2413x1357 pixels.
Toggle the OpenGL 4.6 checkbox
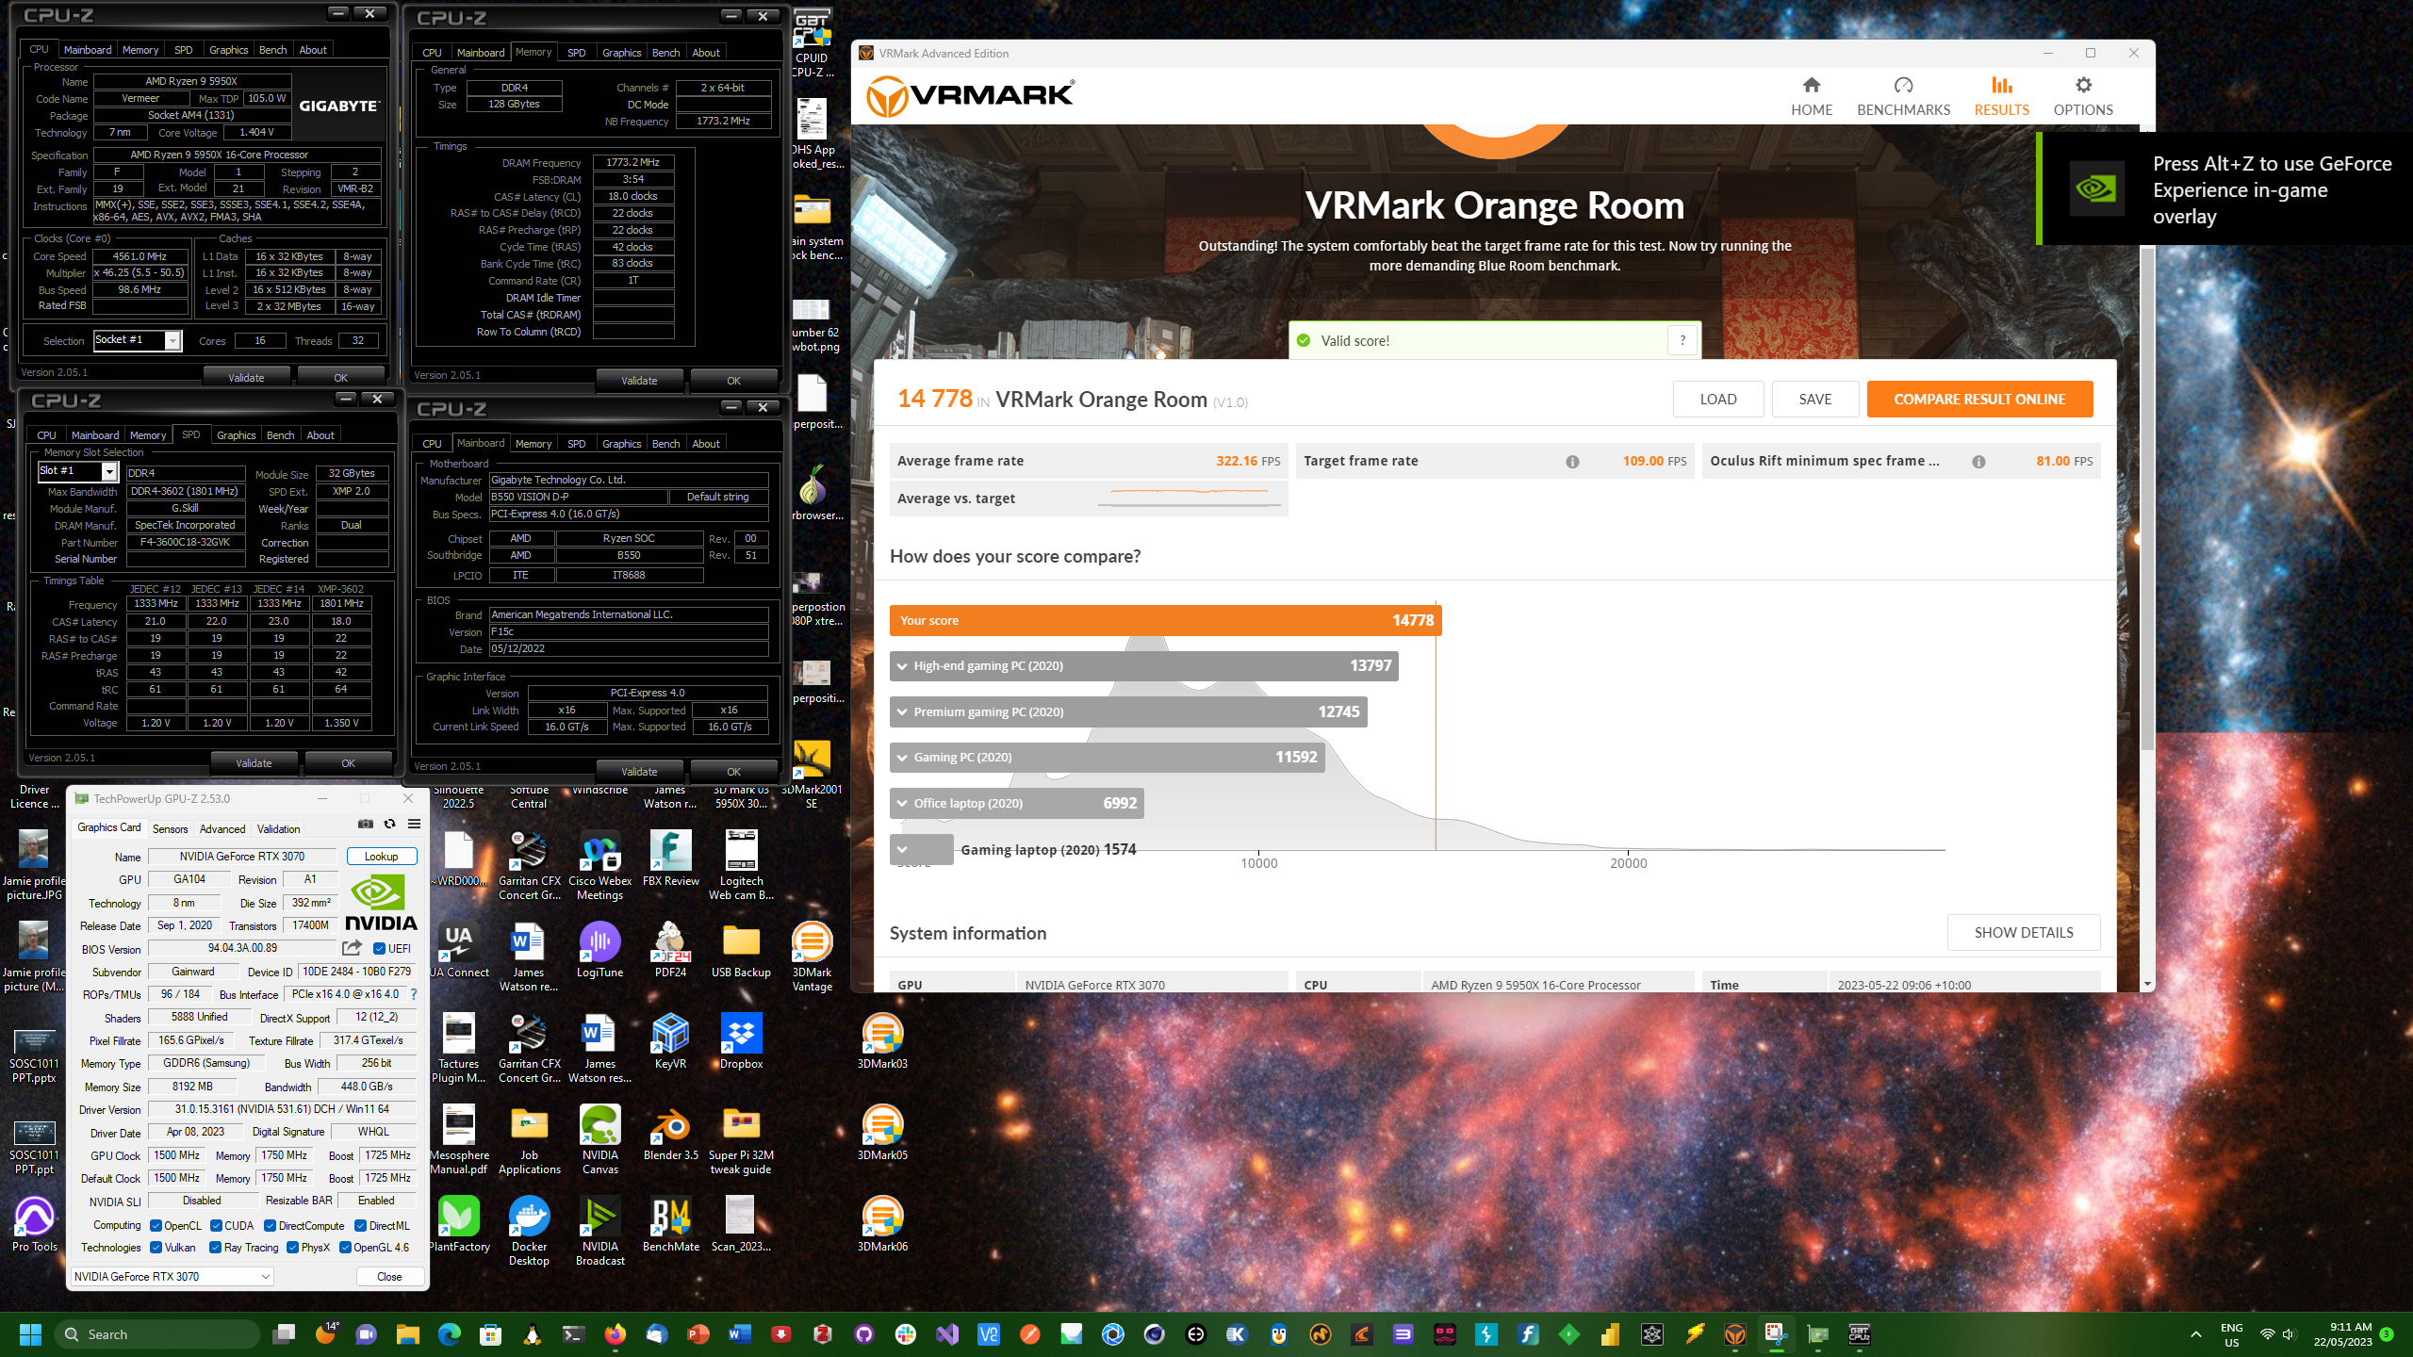point(345,1248)
